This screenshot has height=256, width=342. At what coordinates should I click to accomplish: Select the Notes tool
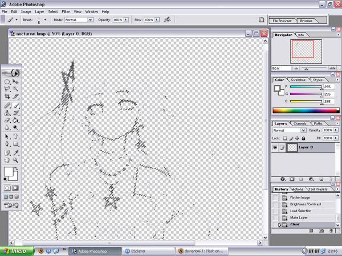tap(7, 153)
